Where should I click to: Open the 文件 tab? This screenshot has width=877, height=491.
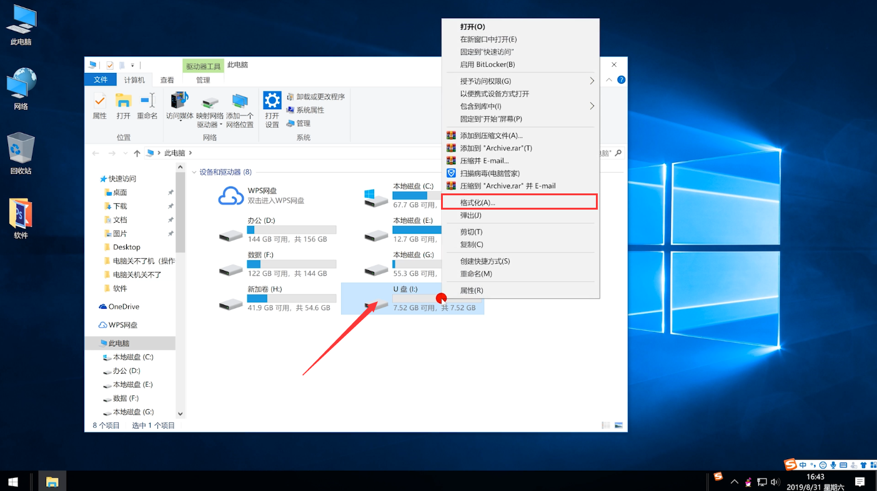101,80
